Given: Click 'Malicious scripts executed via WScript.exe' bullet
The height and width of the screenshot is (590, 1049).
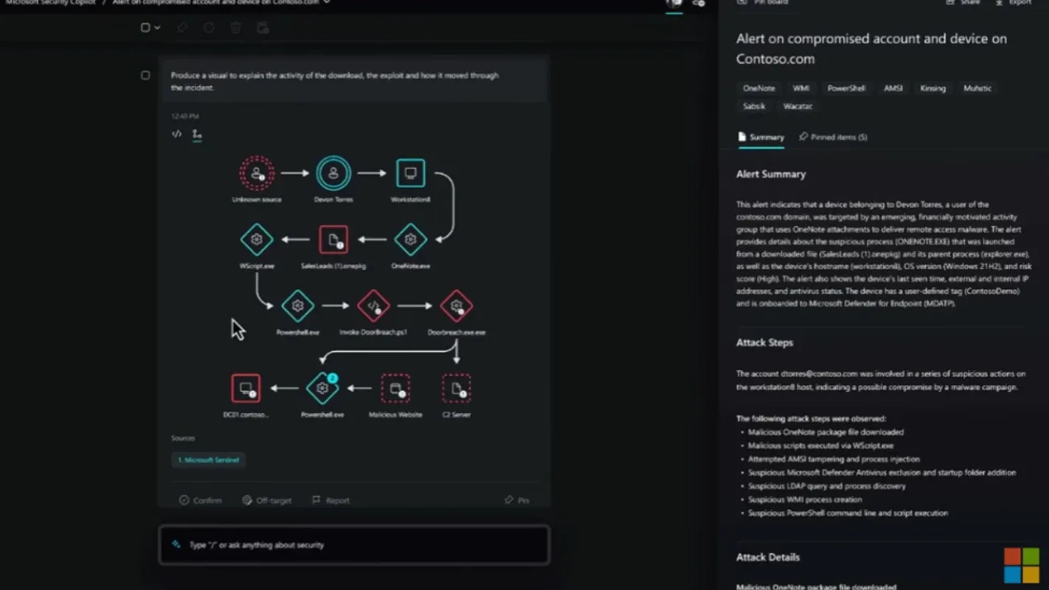Looking at the screenshot, I should (820, 445).
